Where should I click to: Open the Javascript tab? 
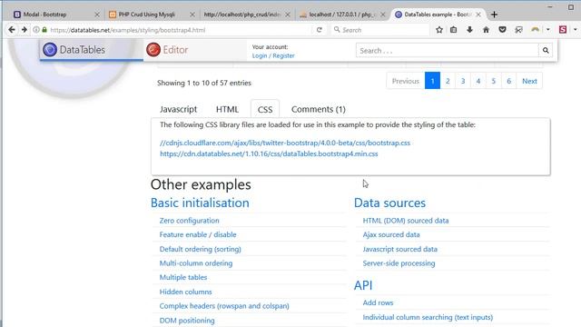point(178,109)
